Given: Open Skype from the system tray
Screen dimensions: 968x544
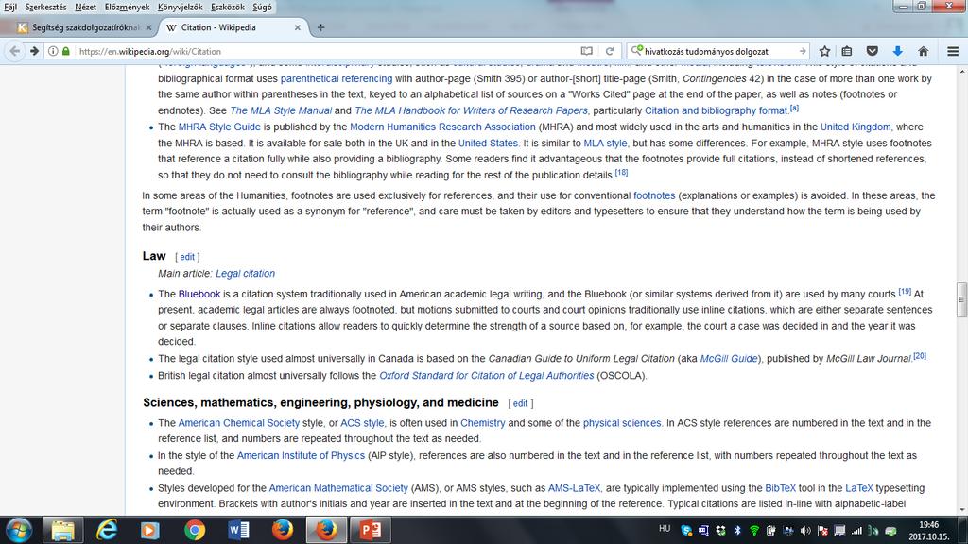Looking at the screenshot, I should coord(686,531).
